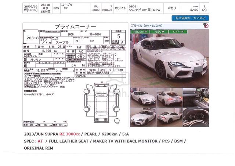Screen dimensions: 235x166
Task: Click the AAC air conditioning cell
Action: [x=81, y=51]
